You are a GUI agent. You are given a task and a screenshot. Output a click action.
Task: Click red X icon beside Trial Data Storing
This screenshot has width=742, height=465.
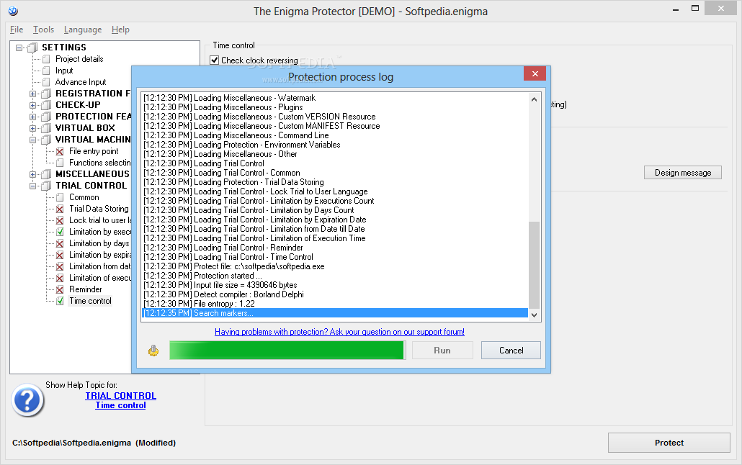pos(60,209)
